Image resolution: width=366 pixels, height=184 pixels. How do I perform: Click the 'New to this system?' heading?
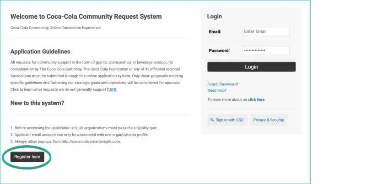(37, 103)
